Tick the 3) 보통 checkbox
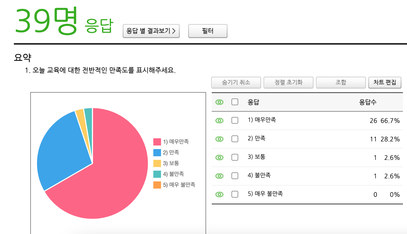 click(235, 157)
